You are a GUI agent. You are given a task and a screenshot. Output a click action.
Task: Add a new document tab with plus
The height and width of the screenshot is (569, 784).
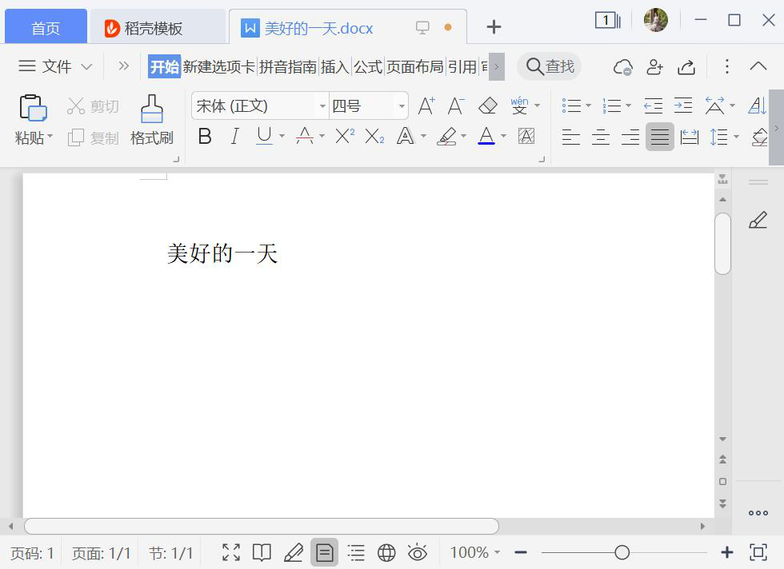494,27
